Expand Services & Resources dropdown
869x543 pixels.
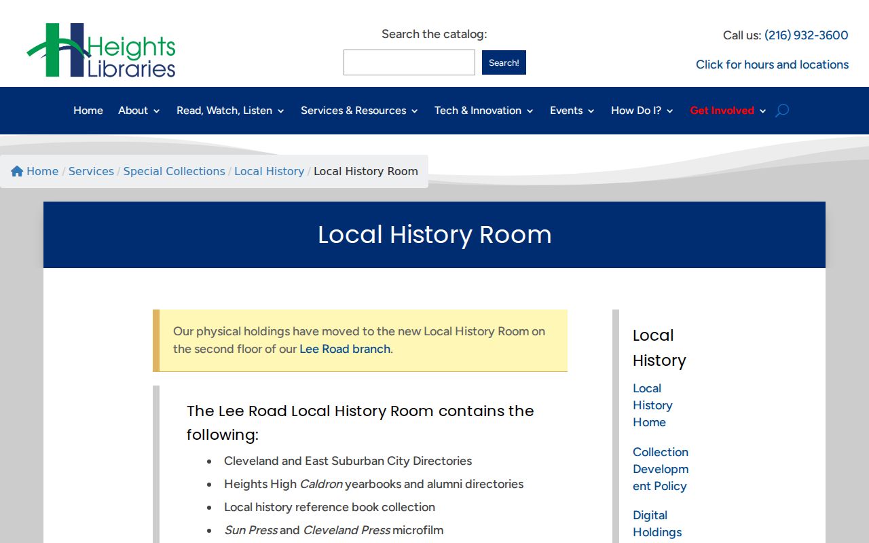pyautogui.click(x=359, y=111)
